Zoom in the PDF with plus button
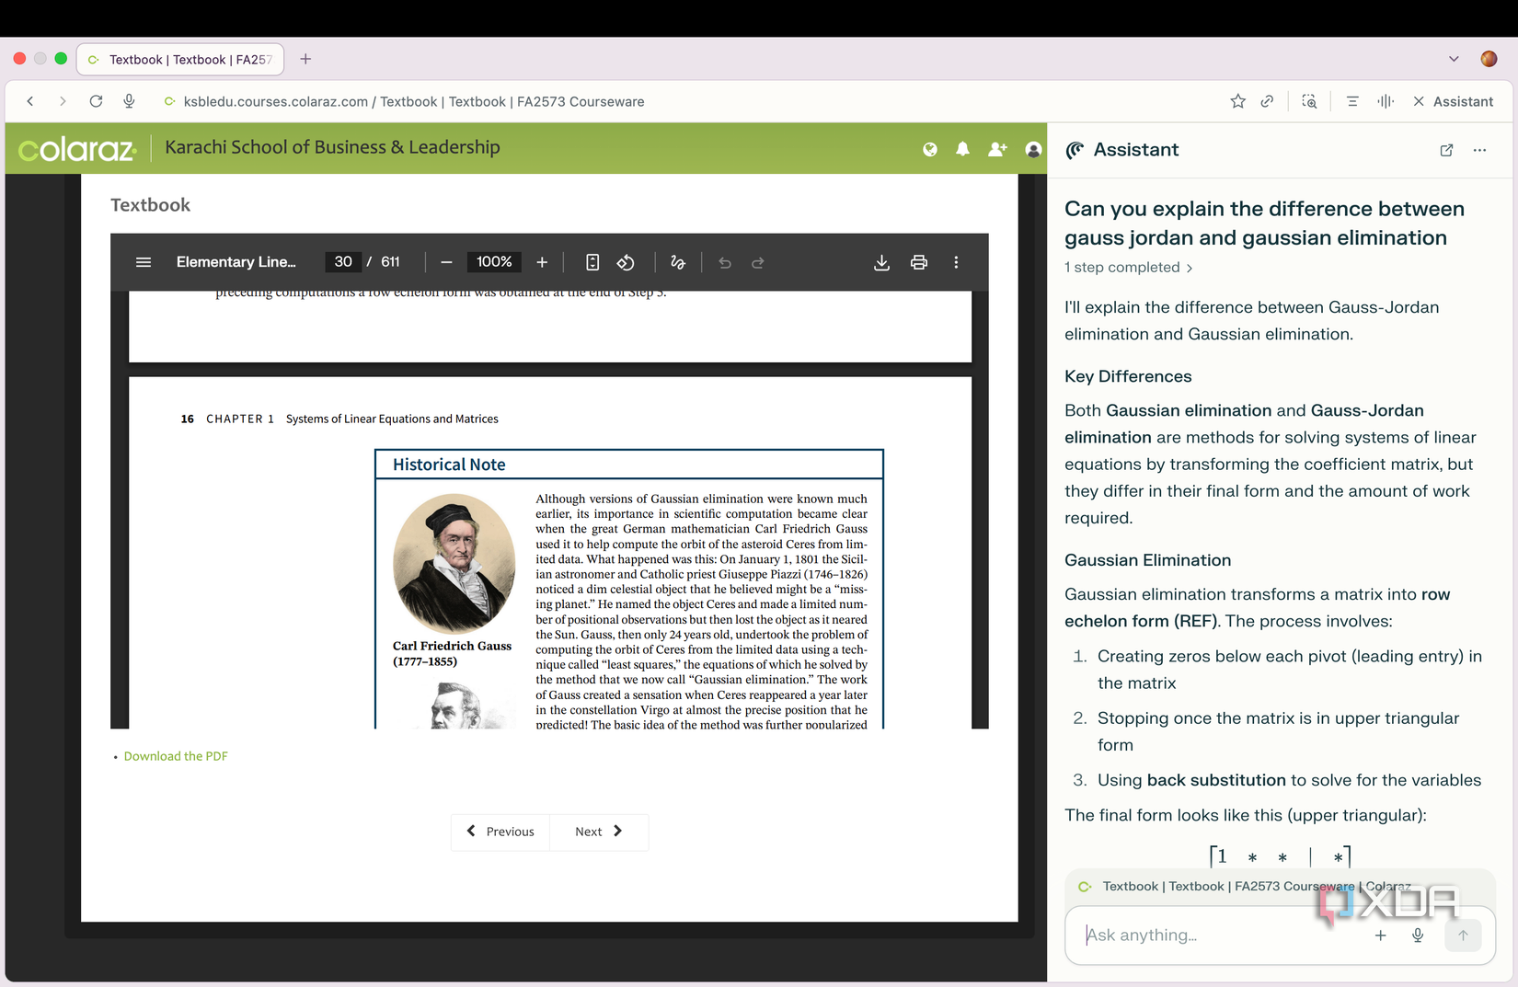1518x987 pixels. pos(542,262)
